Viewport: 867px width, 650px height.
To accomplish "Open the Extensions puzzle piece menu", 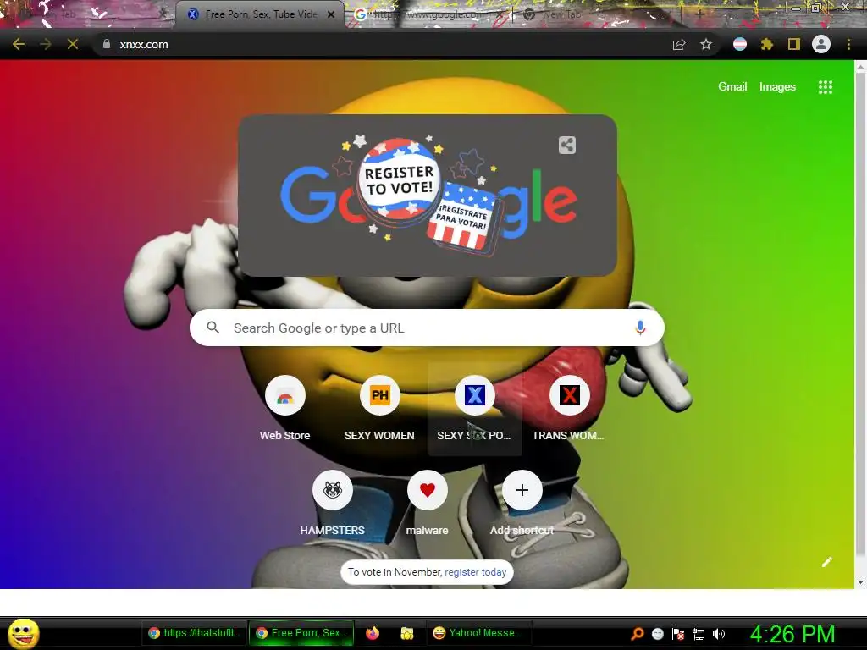I will click(x=767, y=44).
